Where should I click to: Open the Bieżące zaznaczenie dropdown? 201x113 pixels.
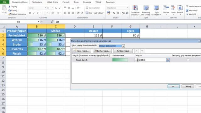(123, 46)
